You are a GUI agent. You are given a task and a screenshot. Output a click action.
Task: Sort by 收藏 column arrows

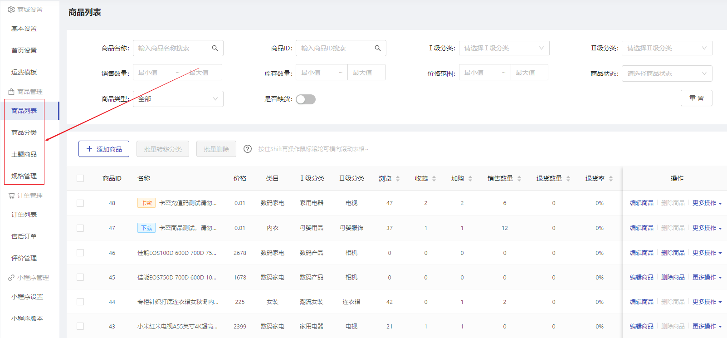[434, 179]
